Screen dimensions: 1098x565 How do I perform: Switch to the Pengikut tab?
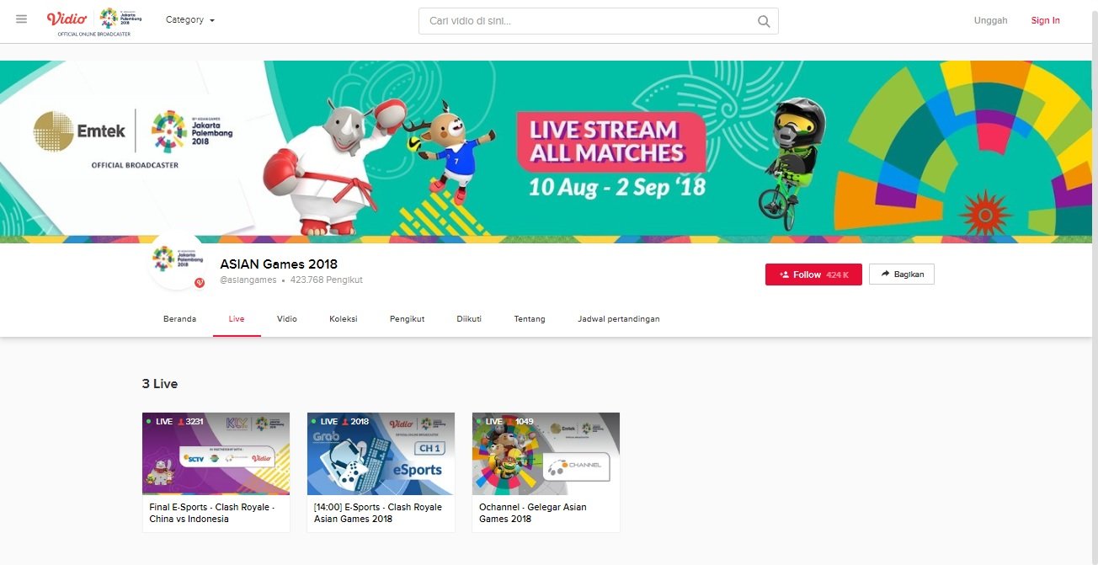(x=407, y=319)
